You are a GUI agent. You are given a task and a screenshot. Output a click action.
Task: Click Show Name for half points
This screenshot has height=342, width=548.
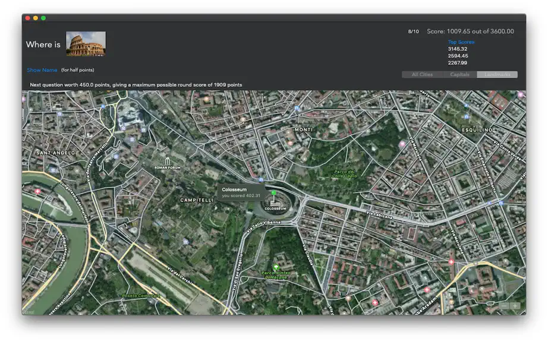42,70
